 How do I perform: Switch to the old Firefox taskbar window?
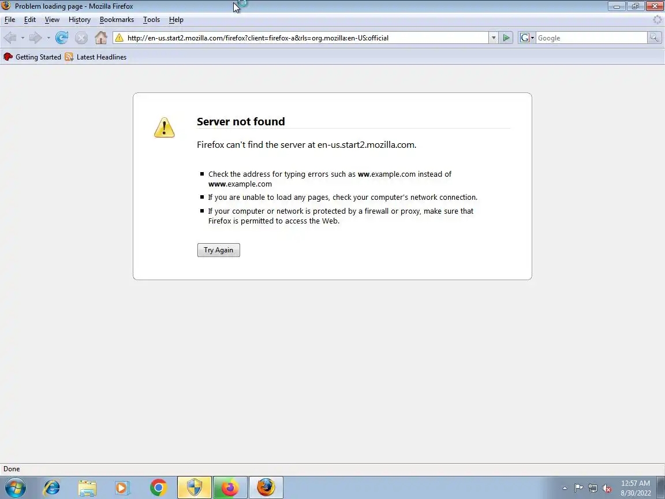coord(266,487)
